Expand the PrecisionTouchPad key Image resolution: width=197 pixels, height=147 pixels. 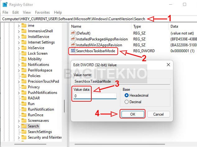[x=19, y=81]
